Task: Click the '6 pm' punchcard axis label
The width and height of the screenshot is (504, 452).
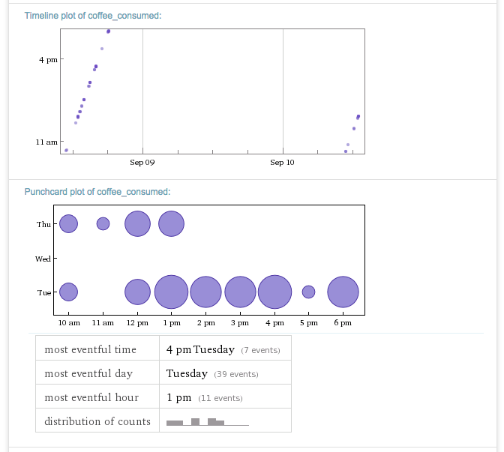Action: coord(343,323)
